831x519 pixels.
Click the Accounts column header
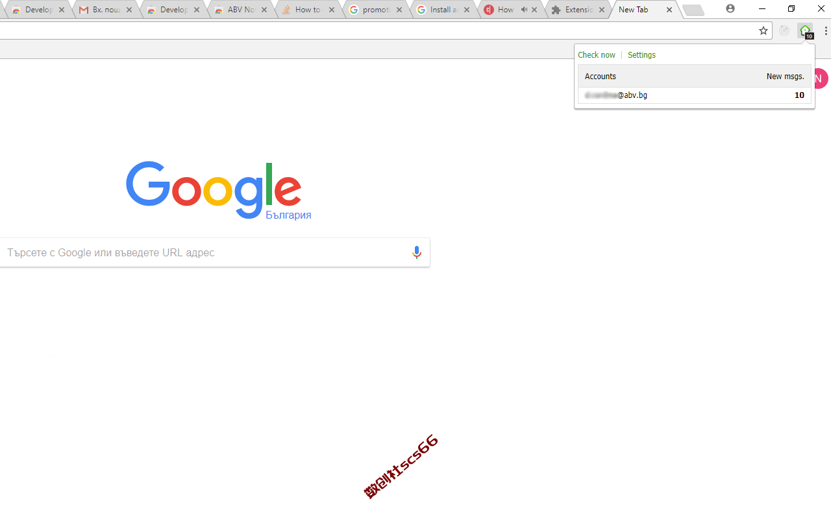tap(601, 77)
